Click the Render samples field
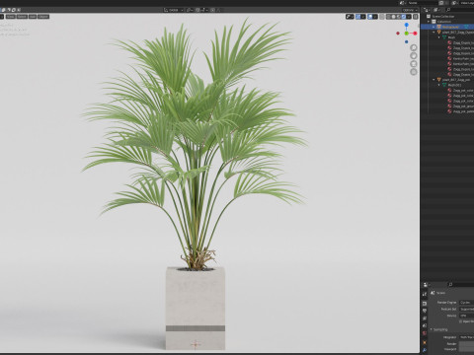The width and height of the screenshot is (474, 355). 466,344
